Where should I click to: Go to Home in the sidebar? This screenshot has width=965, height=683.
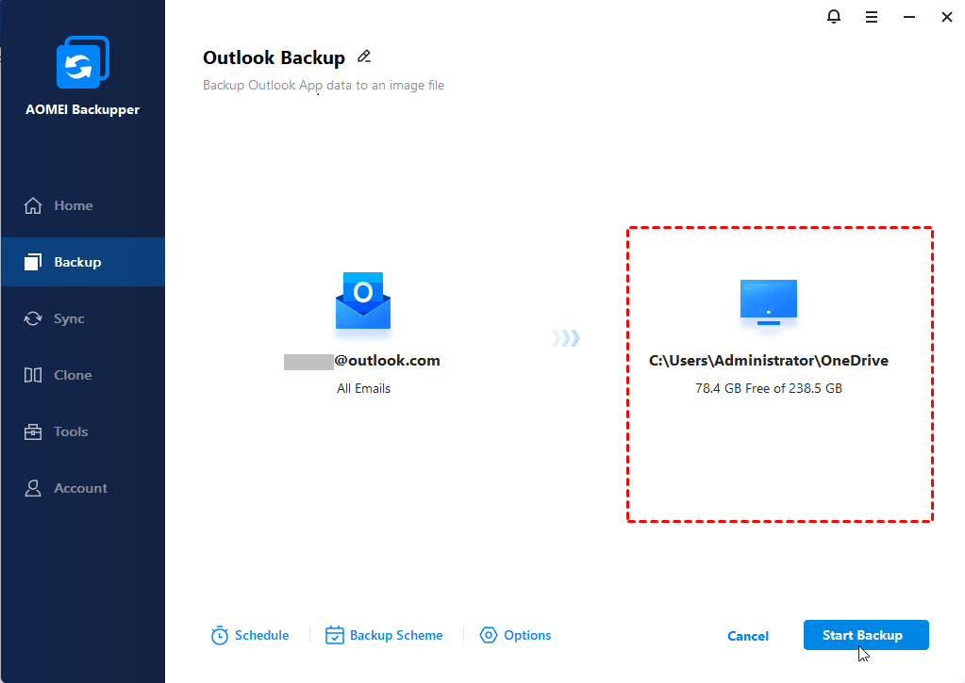[x=73, y=205]
